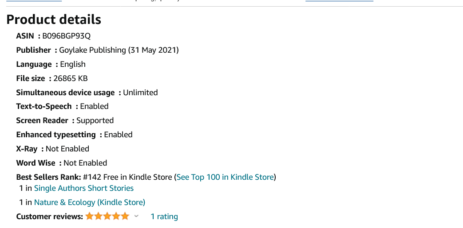Click the Language value English
Image resolution: width=463 pixels, height=228 pixels.
point(73,64)
